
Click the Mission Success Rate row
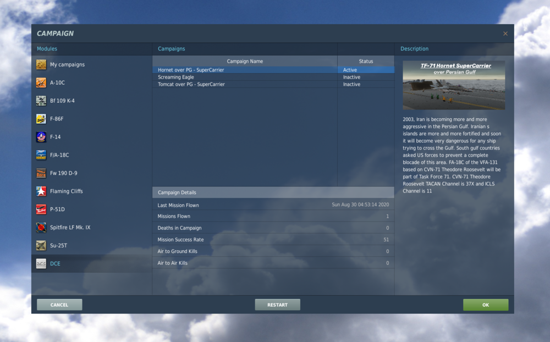tap(273, 240)
